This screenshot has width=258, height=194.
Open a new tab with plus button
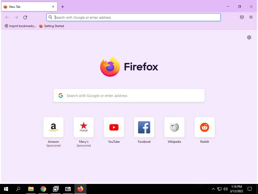(x=62, y=7)
